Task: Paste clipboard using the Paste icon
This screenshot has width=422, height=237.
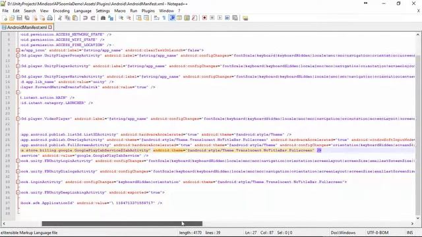Action: (75, 18)
